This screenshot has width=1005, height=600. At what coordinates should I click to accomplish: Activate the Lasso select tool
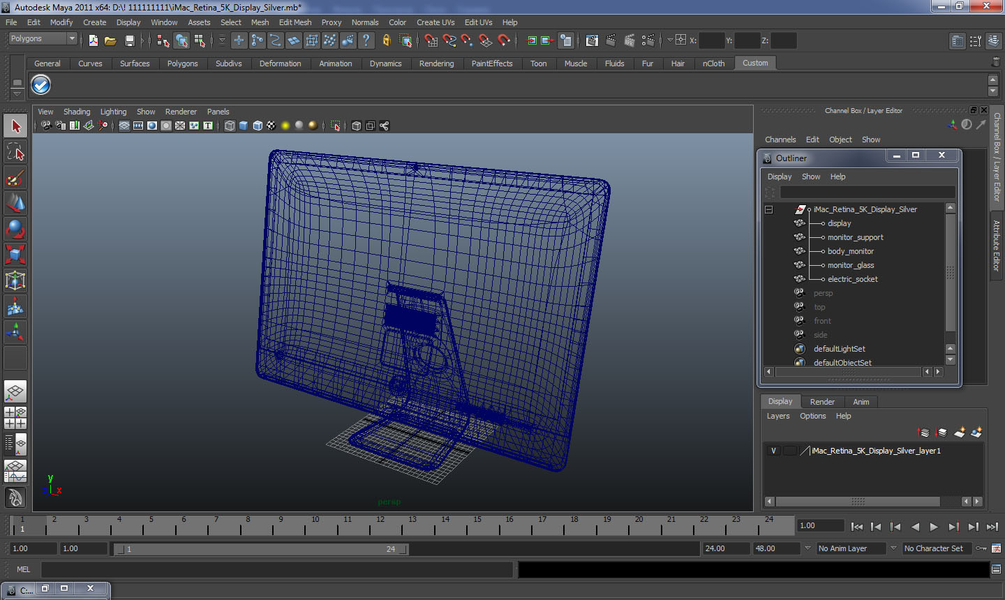(15, 151)
